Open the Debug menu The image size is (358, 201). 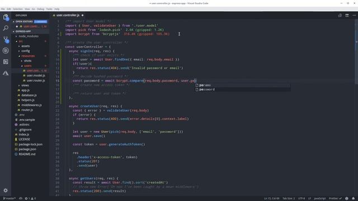(40, 9)
